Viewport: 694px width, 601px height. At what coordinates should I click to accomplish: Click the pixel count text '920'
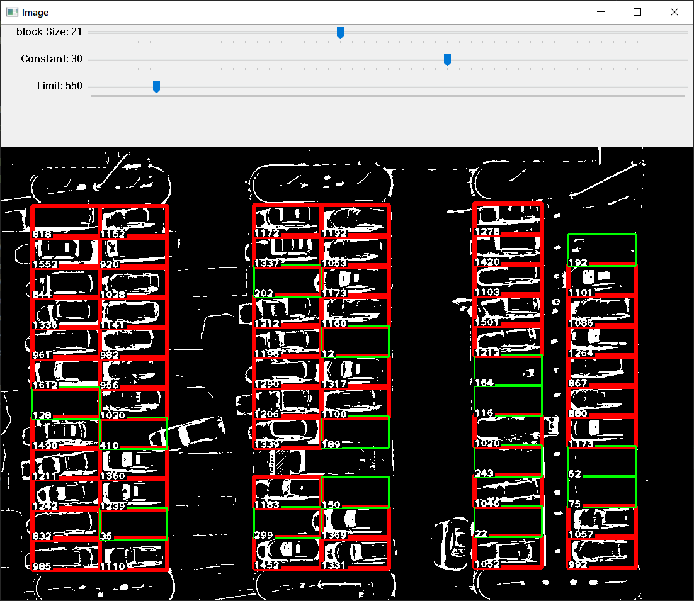110,264
